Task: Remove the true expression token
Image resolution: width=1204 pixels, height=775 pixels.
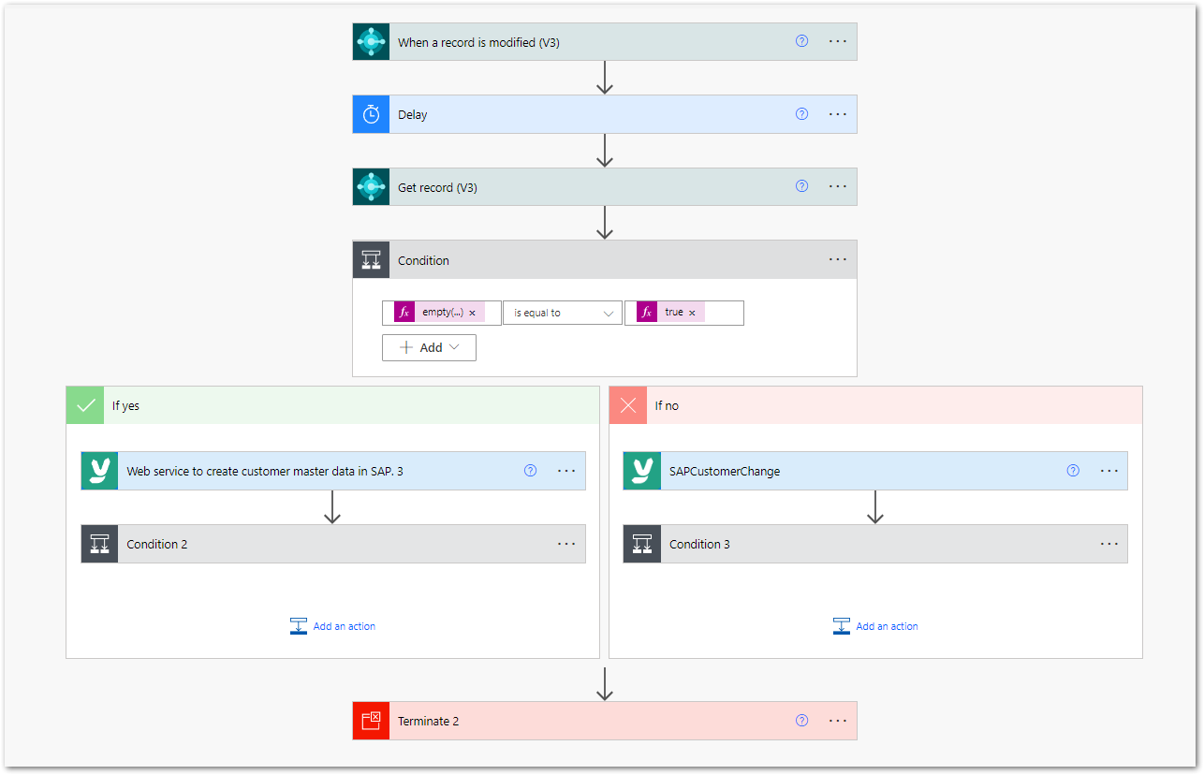Action: click(x=692, y=313)
